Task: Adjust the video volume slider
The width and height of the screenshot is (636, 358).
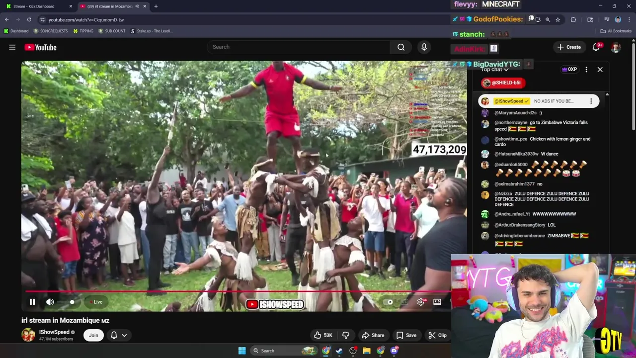Action: coord(66,302)
